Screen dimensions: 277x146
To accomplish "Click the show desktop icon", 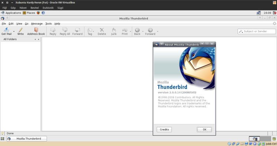I will (x=2, y=139).
